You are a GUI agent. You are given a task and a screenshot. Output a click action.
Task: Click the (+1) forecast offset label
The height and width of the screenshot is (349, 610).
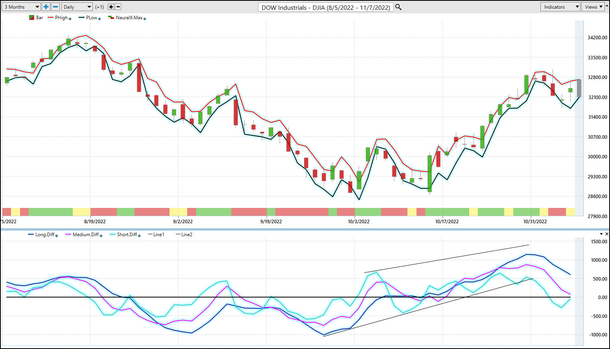pyautogui.click(x=100, y=7)
